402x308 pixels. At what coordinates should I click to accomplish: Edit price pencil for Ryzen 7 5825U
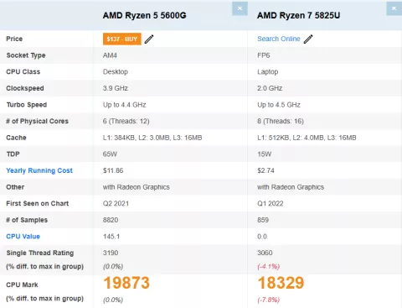(x=308, y=39)
